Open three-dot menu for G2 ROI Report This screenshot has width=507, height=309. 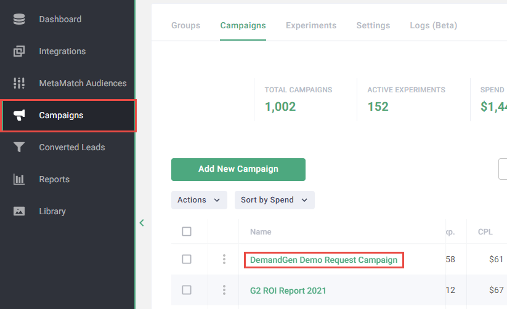click(224, 290)
